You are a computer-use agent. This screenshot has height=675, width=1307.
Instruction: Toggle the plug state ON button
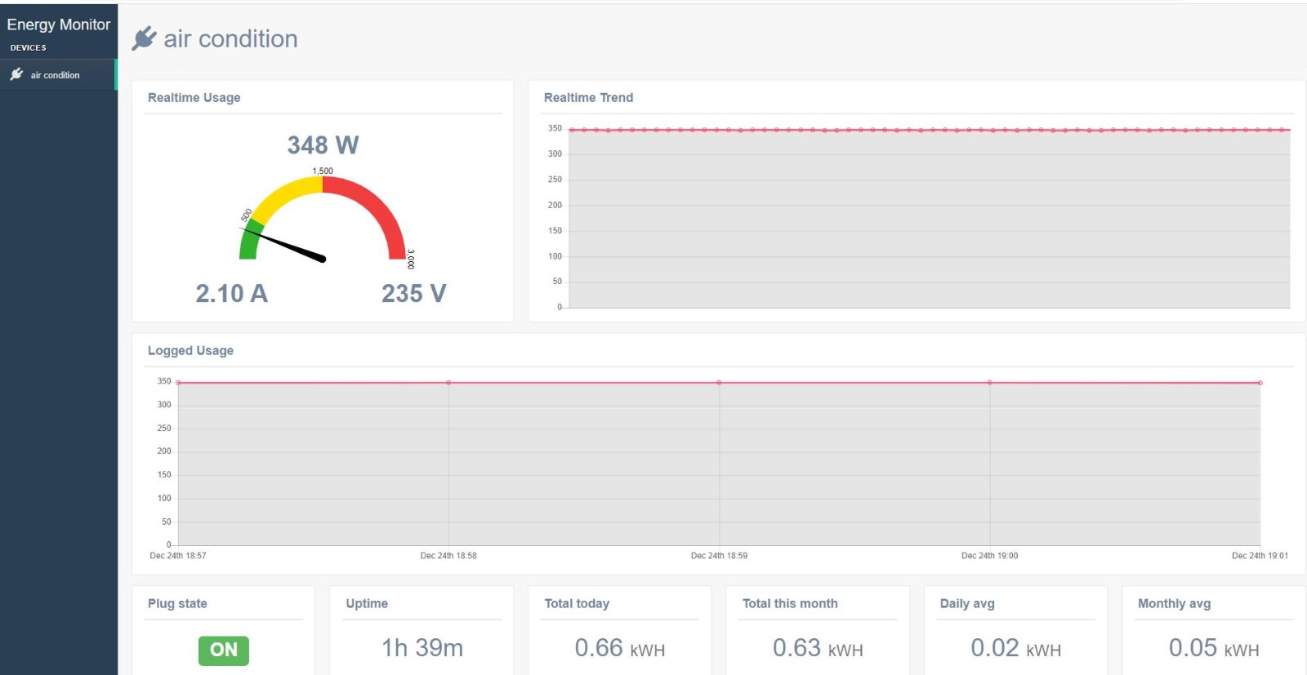224,651
